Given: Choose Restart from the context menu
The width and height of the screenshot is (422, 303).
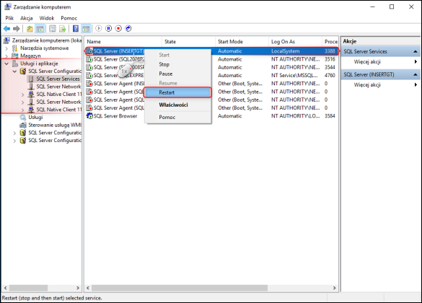Looking at the screenshot, I should pos(178,92).
